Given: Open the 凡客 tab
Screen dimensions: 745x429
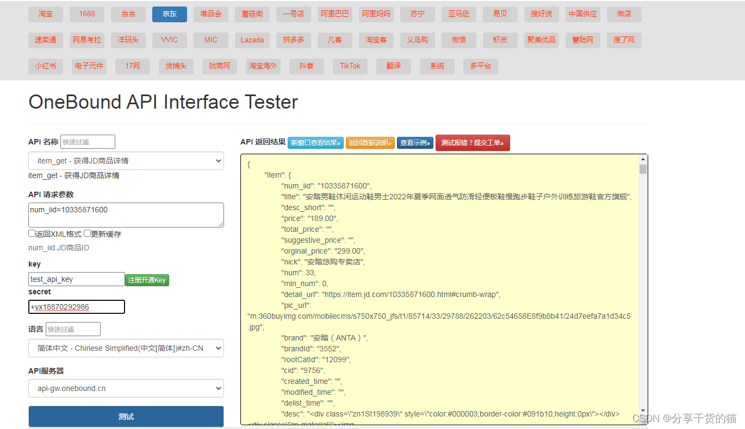Looking at the screenshot, I should [x=335, y=40].
